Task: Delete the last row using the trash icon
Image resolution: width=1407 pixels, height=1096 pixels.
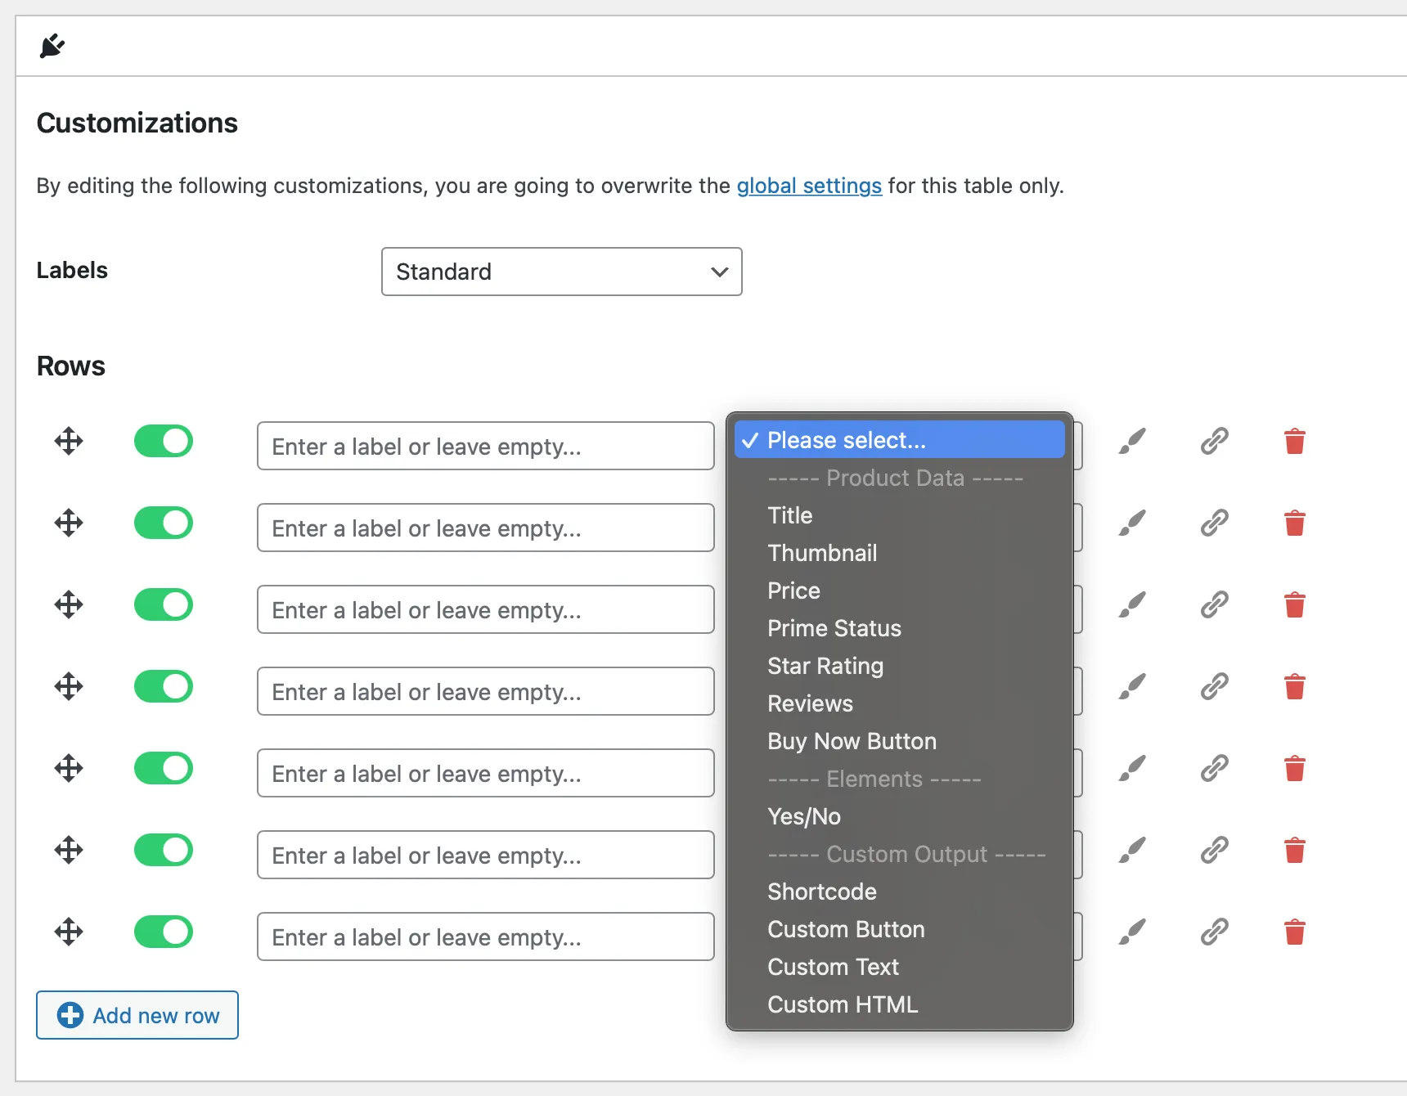Action: click(x=1294, y=932)
